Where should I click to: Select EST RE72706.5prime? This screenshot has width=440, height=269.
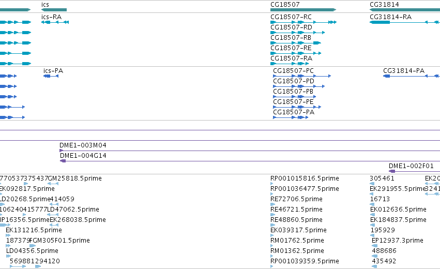296,199
